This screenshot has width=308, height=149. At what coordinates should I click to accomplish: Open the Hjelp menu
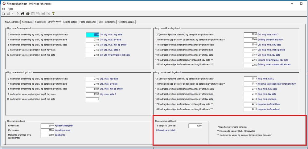(x=10, y=9)
